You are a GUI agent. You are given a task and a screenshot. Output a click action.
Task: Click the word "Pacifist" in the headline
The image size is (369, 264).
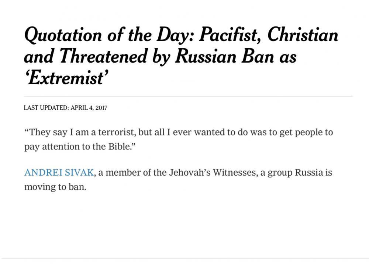click(231, 35)
